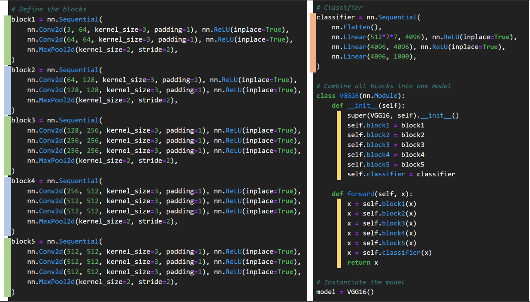Place cursor on 'nn.Conv2d(128, 128' line
This screenshot has width=530, height=302.
164,90
